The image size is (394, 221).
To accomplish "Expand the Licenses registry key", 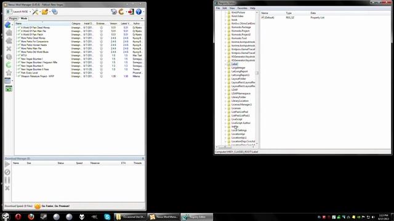I will (225, 108).
